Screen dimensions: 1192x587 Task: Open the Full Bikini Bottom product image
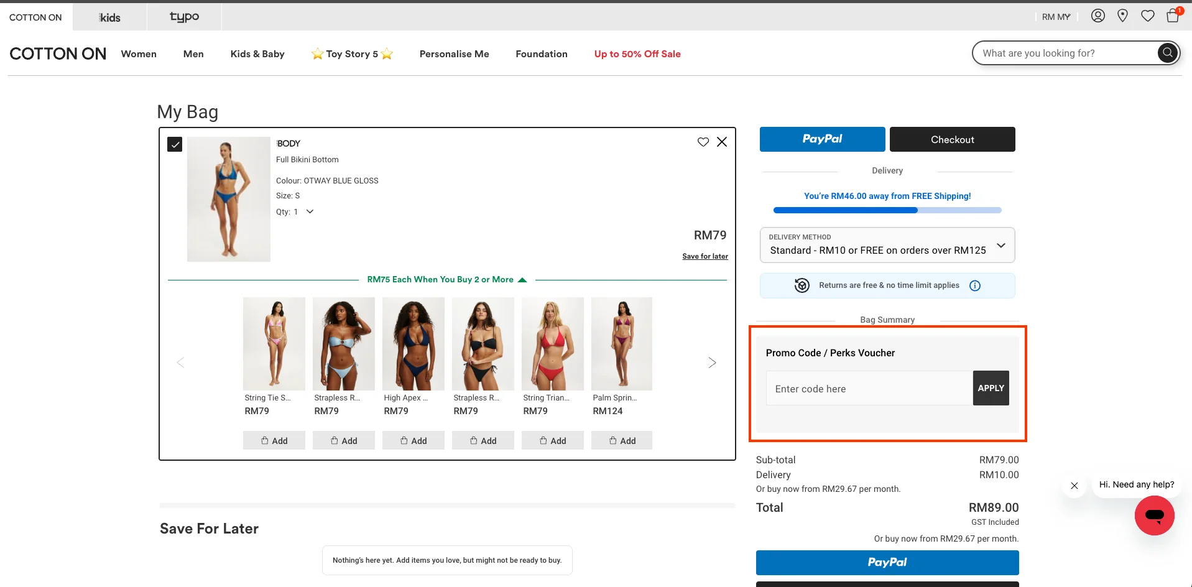[229, 199]
